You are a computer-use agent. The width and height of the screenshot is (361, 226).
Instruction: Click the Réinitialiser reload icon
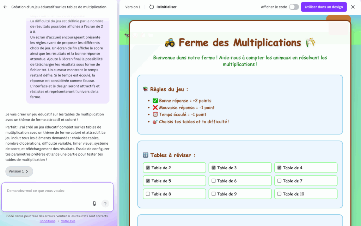tap(152, 7)
